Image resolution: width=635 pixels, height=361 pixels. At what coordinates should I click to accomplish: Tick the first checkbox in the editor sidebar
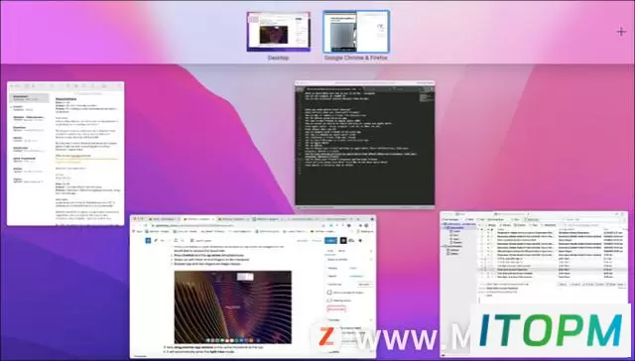329,293
